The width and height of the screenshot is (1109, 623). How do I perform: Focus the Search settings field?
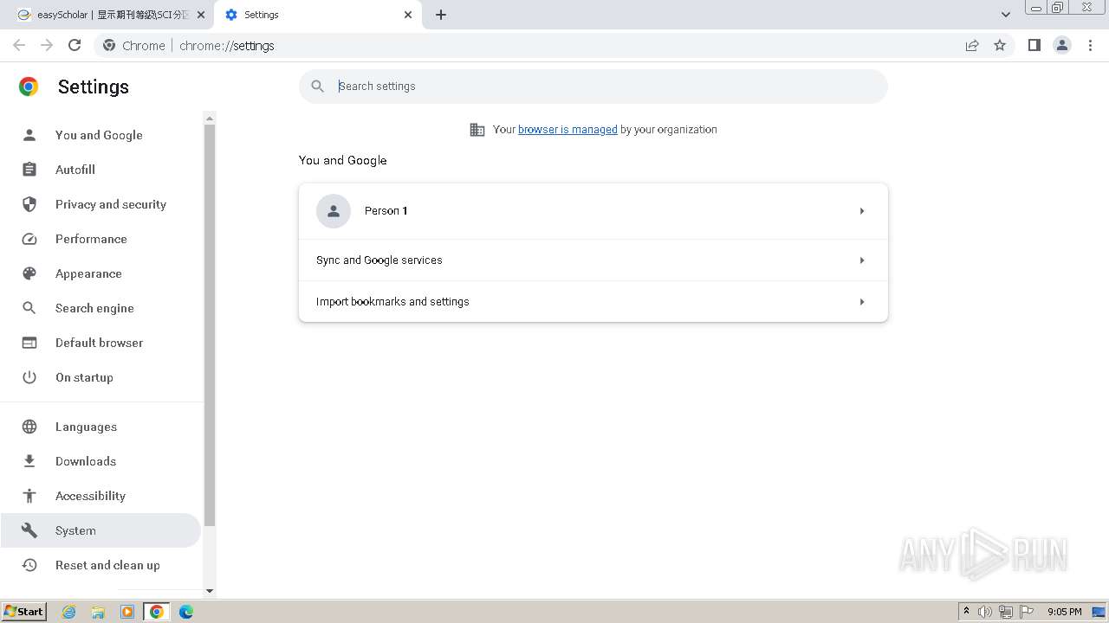[x=593, y=87]
